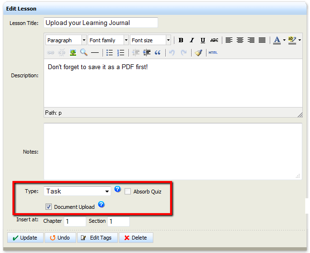310x253 pixels.
Task: Clean up code with broom icon
Action: point(198,53)
